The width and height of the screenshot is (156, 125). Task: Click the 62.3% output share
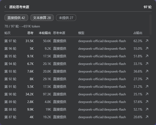(138, 41)
